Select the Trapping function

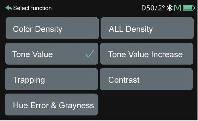pyautogui.click(x=51, y=79)
